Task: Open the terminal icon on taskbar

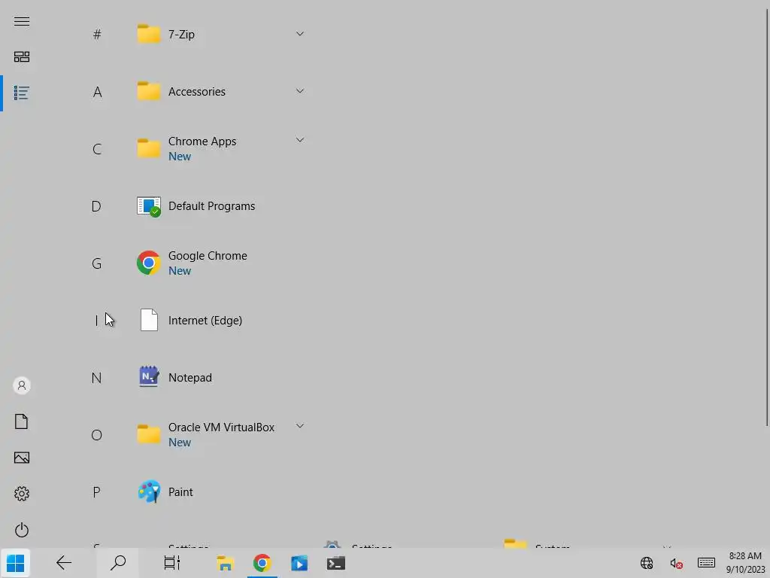Action: [x=336, y=563]
